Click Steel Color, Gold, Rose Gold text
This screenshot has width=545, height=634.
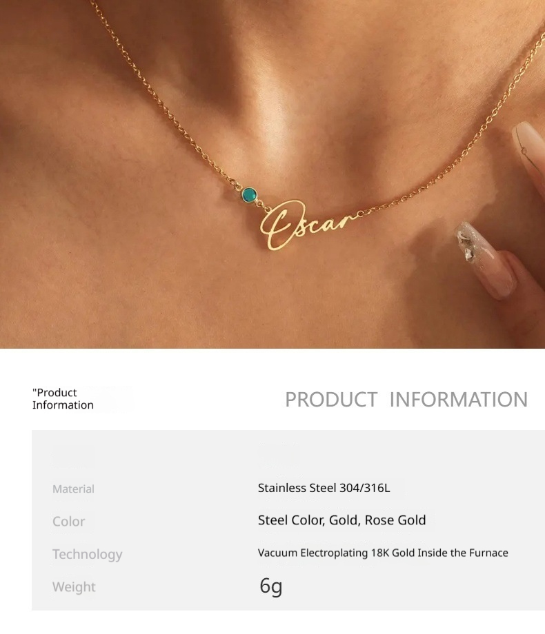pyautogui.click(x=341, y=520)
